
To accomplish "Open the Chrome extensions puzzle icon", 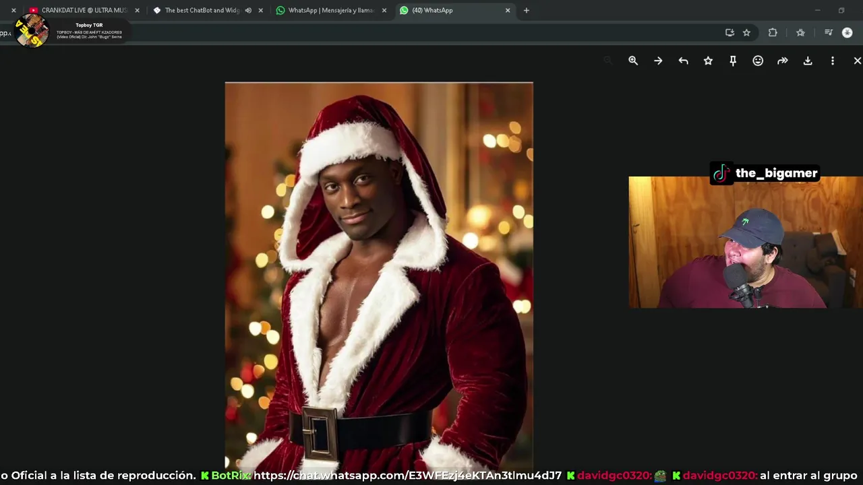I will [x=773, y=32].
